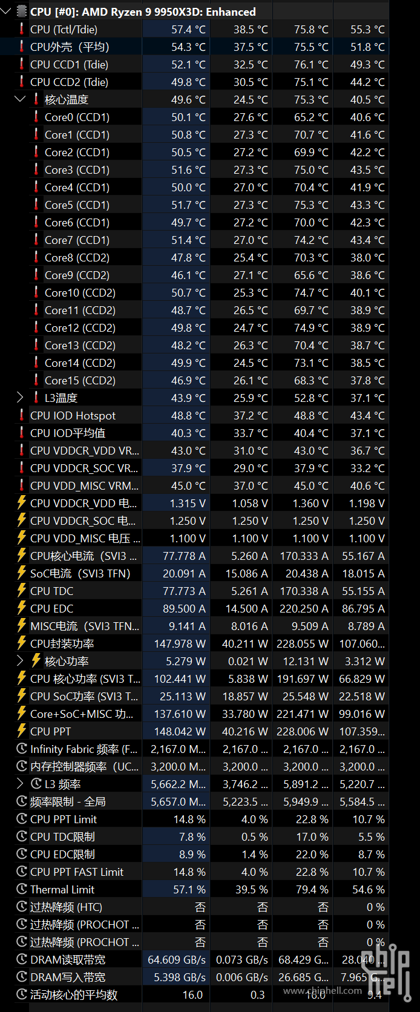The image size is (420, 1012).
Task: Select the CPU TDC限制 row
Action: click(194, 836)
